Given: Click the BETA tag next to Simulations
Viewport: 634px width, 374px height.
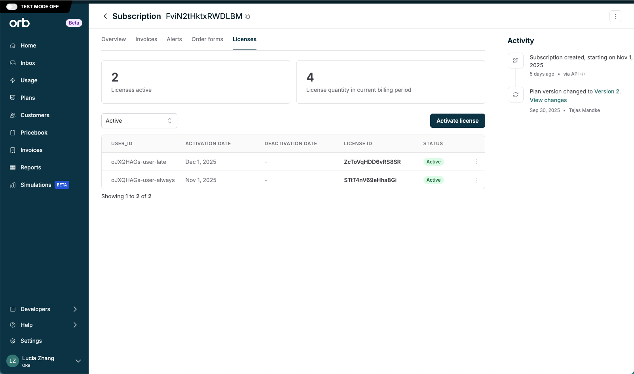Looking at the screenshot, I should pos(62,185).
